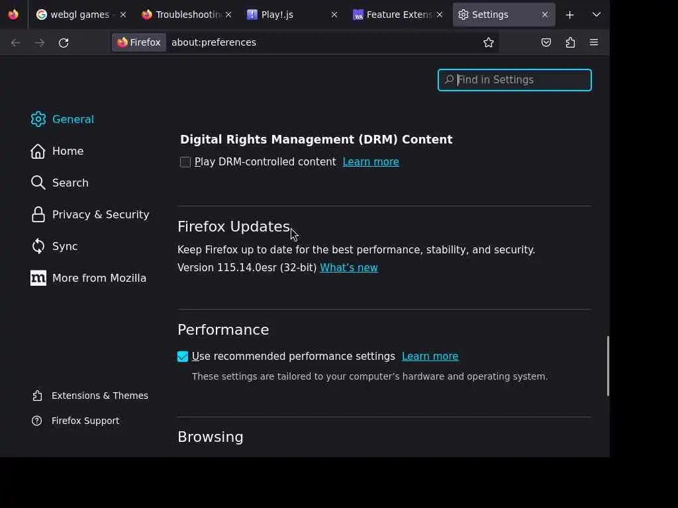Go forward with the forward arrow
Screen dimensions: 678x508
point(39,42)
